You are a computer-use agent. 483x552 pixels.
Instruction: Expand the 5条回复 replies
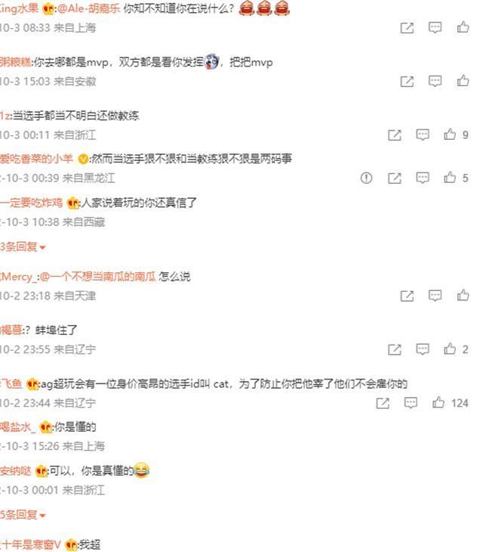coord(23,515)
